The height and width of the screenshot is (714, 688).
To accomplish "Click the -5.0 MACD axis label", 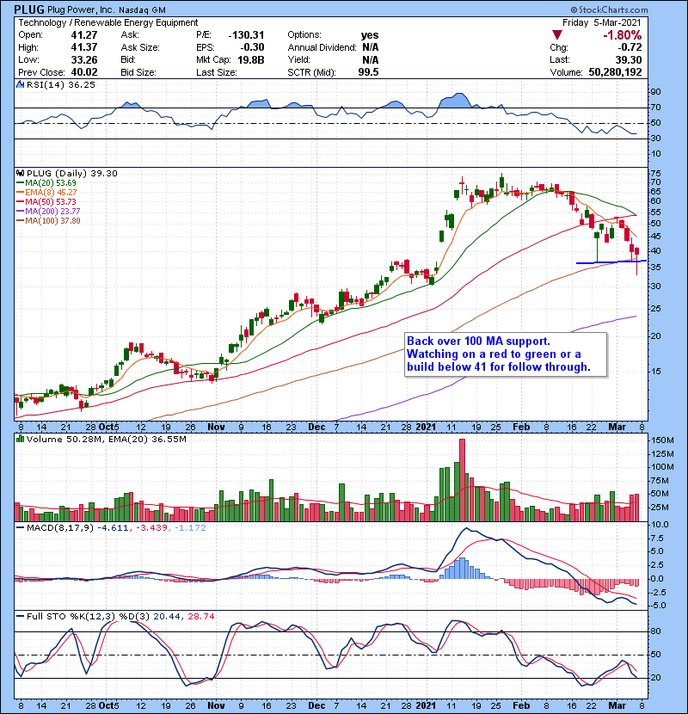I will [x=660, y=606].
